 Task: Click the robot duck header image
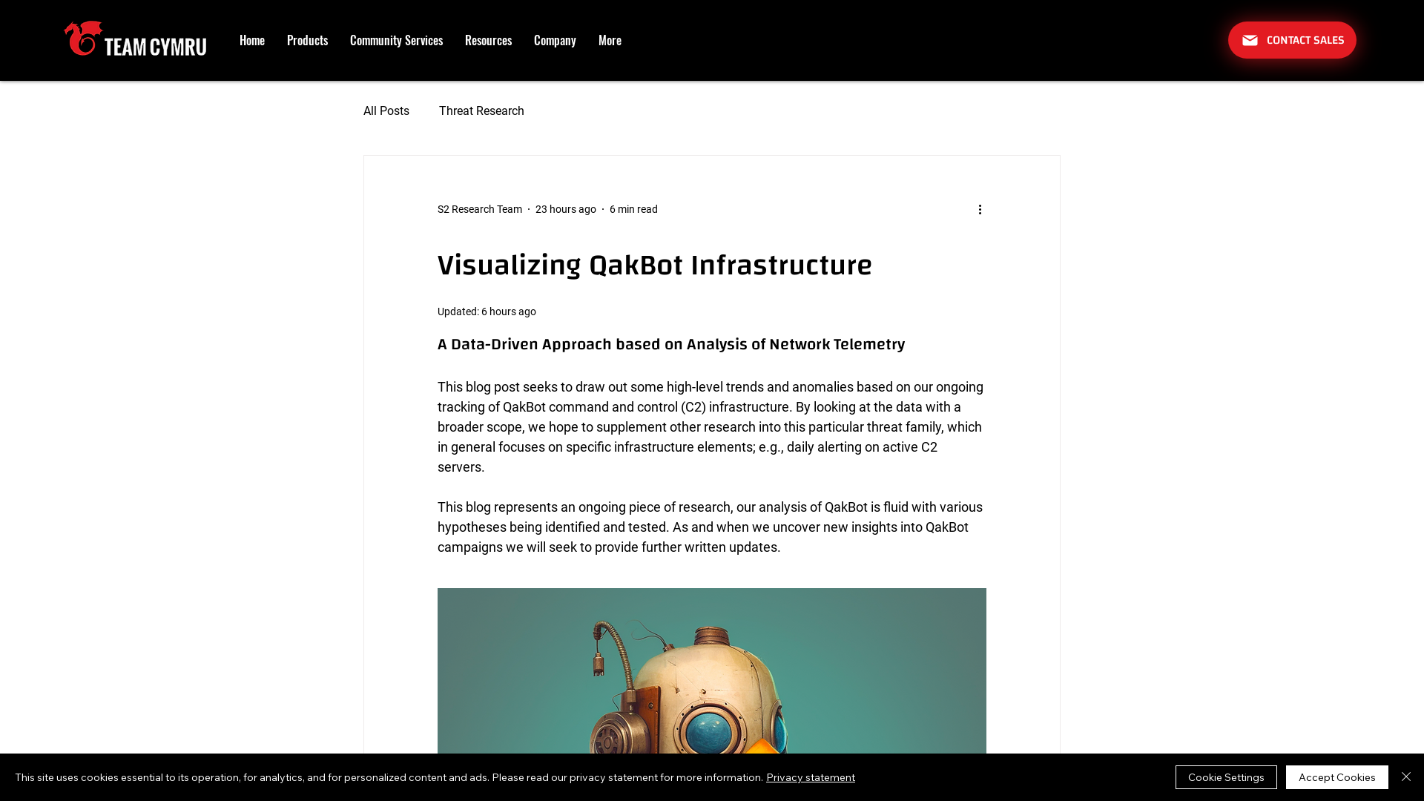[712, 671]
